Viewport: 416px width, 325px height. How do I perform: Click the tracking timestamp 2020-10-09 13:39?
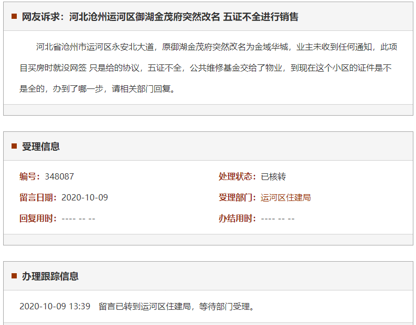[55, 306]
